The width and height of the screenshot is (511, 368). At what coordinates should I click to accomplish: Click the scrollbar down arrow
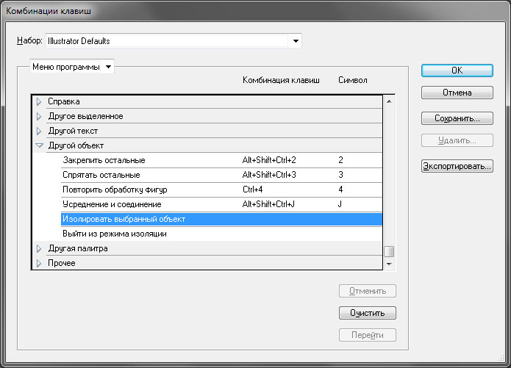[389, 264]
